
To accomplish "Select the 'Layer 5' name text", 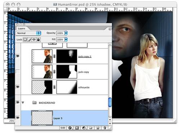I will click(x=58, y=118).
